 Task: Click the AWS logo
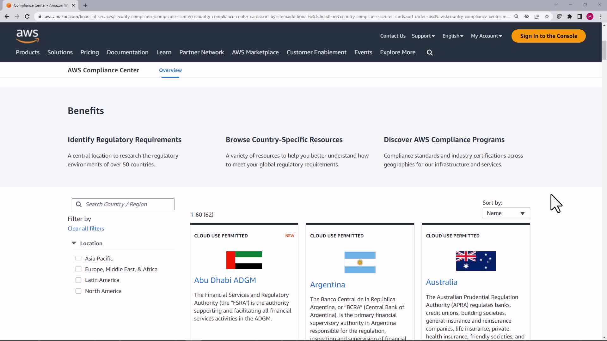point(28,36)
